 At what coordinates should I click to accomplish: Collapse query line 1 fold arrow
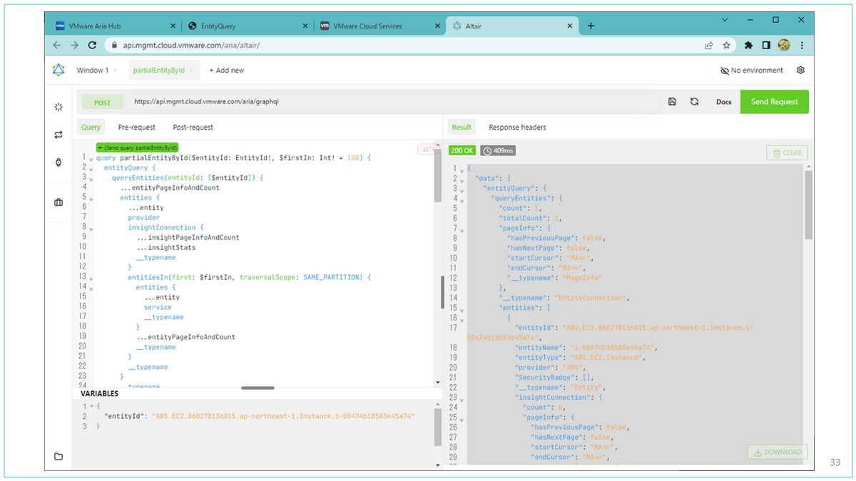click(91, 158)
